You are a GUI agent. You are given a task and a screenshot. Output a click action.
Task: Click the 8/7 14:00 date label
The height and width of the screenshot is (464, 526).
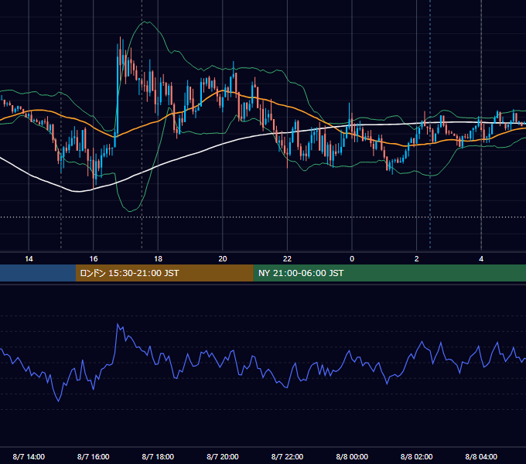tap(29, 456)
